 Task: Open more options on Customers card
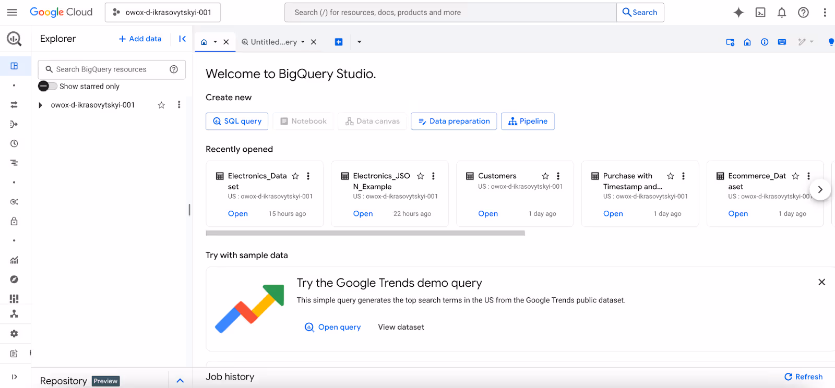558,176
